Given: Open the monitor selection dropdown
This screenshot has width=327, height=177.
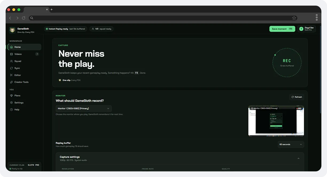Looking at the screenshot, I should [x=84, y=109].
